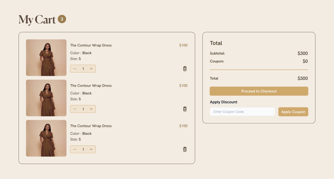Viewport: 334px width, 179px height.
Task: Remove the middle cart item using its trash icon
Action: pos(185,109)
